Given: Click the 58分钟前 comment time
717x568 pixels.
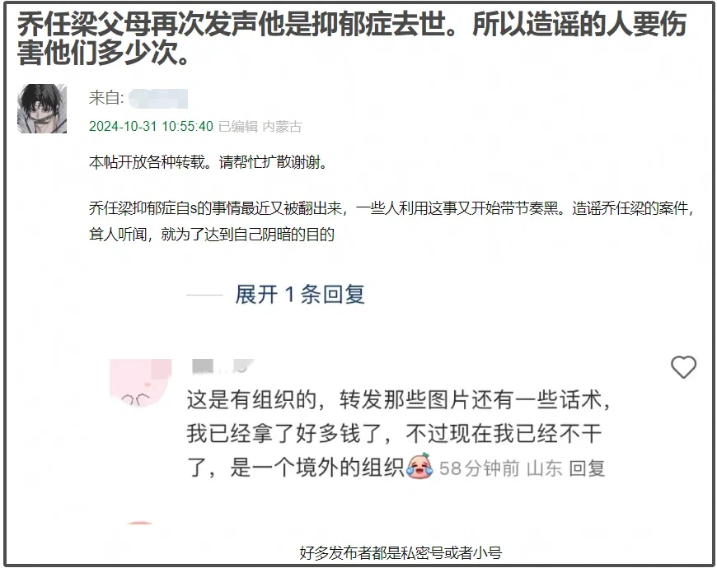Looking at the screenshot, I should [x=479, y=468].
